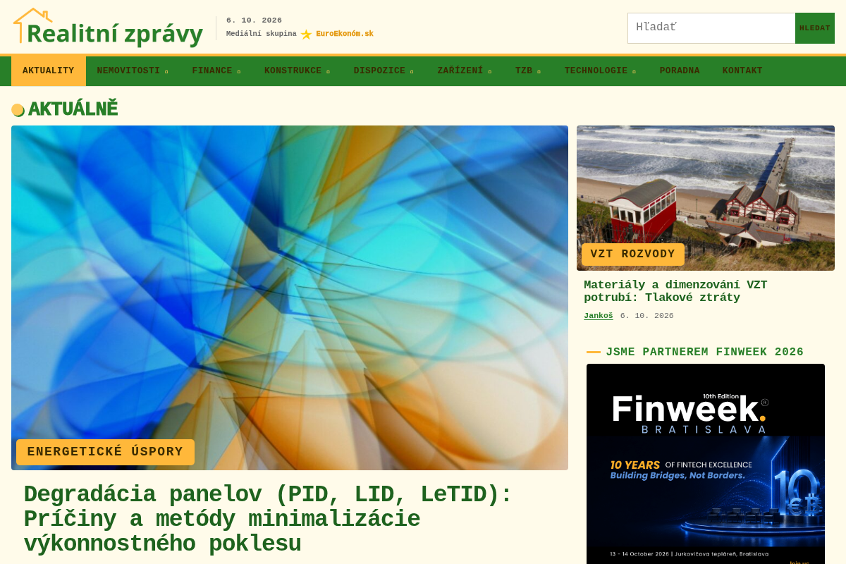
Task: Open the abstract blue-orange featured article image
Action: [290, 298]
